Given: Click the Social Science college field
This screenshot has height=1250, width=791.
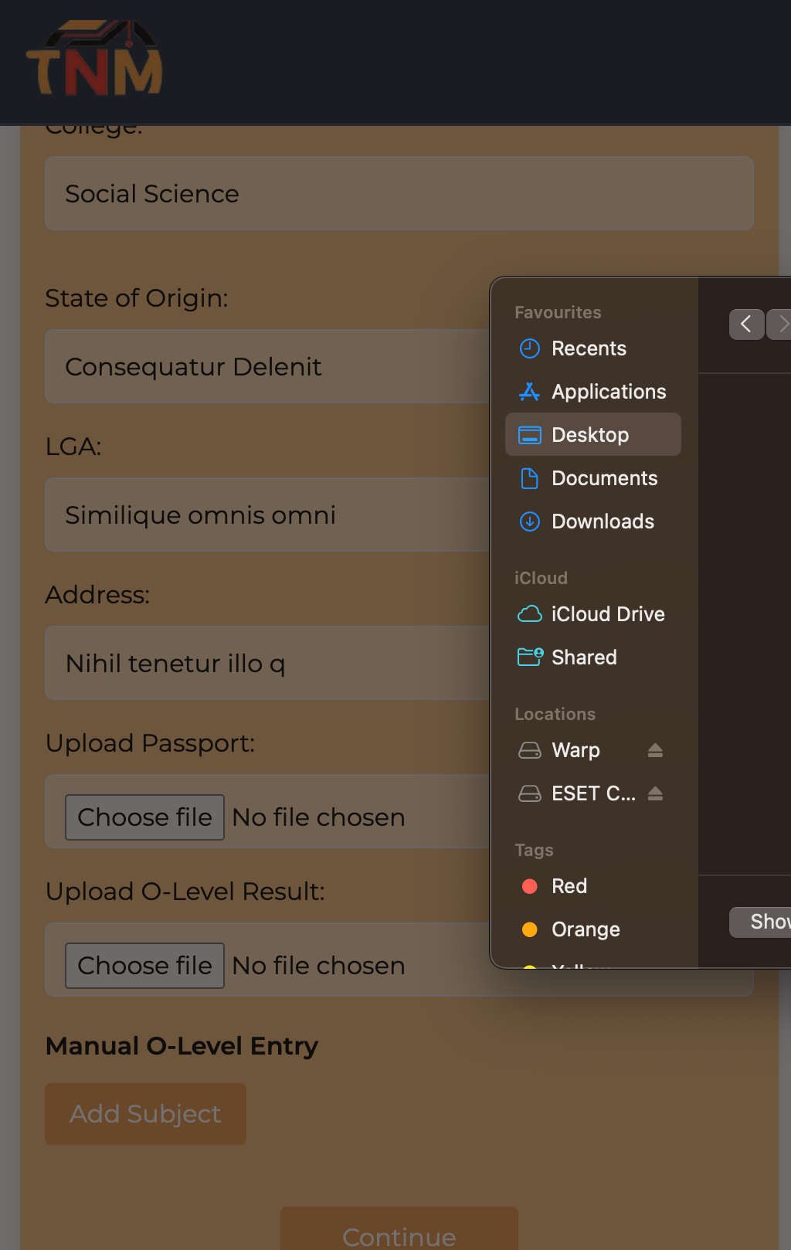Looking at the screenshot, I should coord(399,193).
